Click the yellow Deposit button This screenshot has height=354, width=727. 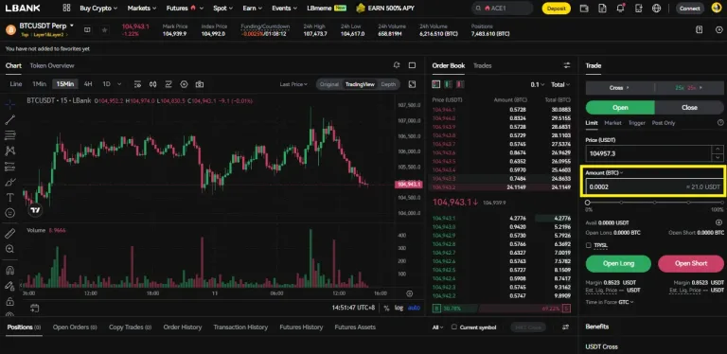(x=556, y=9)
